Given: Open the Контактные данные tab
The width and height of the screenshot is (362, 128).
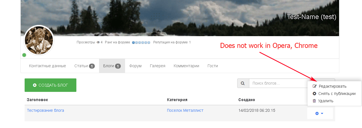Looking at the screenshot, I should (48, 66).
